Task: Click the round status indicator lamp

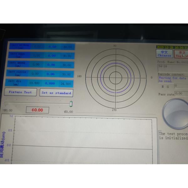Action: [176, 114]
